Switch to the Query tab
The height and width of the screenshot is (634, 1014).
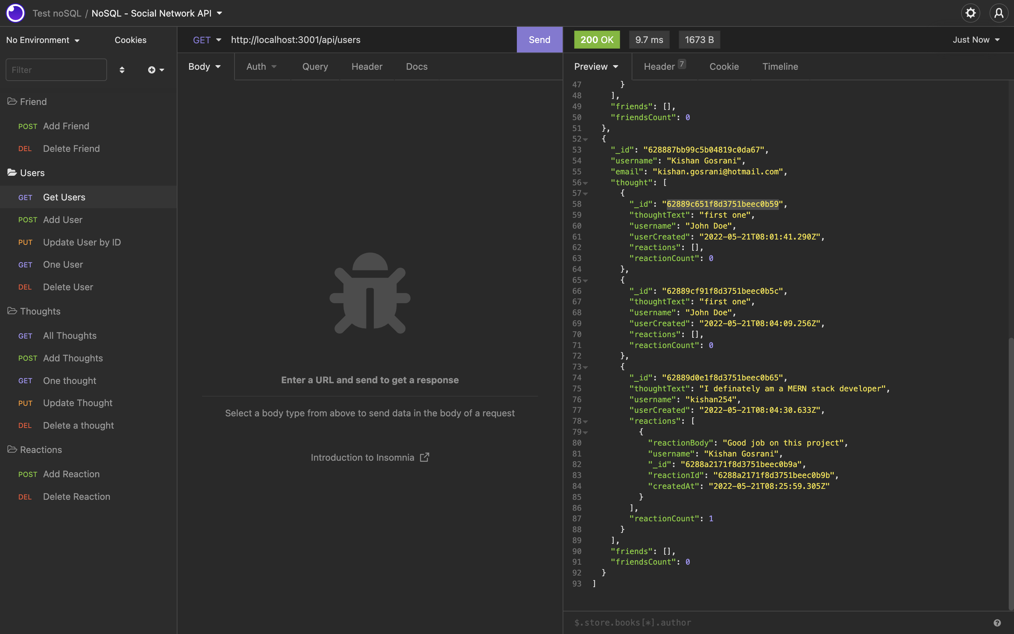[315, 66]
